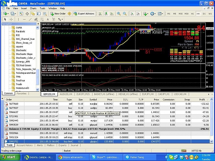Open the chart templates dropdown

160,13
